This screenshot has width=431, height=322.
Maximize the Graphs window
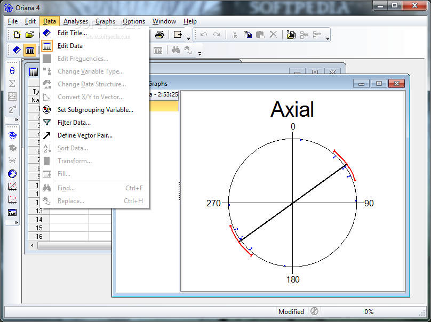[x=379, y=84]
